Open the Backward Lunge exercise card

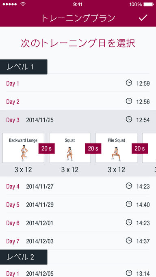(23, 148)
